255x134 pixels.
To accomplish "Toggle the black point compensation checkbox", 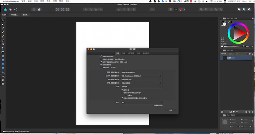I will [x=122, y=90].
